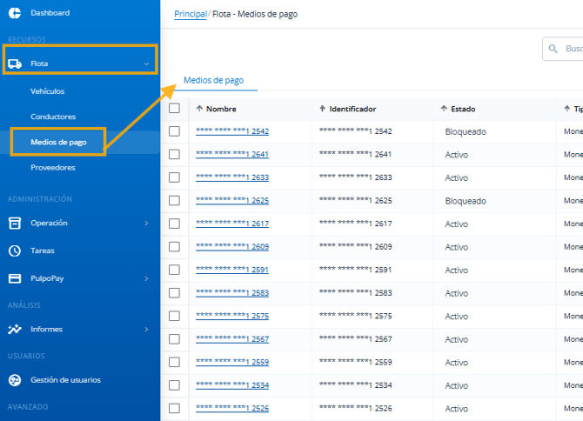Toggle the select-all header checkbox
Image resolution: width=583 pixels, height=421 pixels.
pyautogui.click(x=174, y=109)
